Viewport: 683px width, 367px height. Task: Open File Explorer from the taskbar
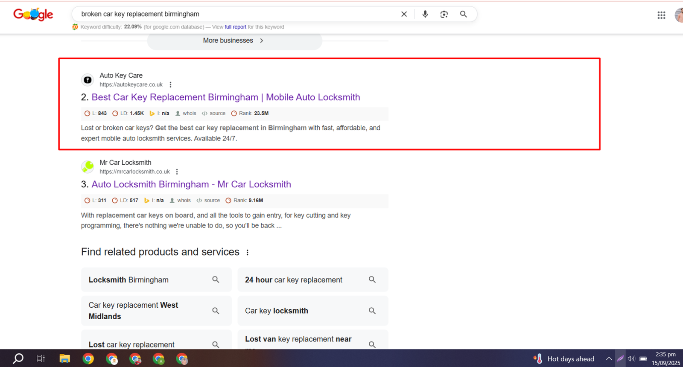(x=64, y=359)
